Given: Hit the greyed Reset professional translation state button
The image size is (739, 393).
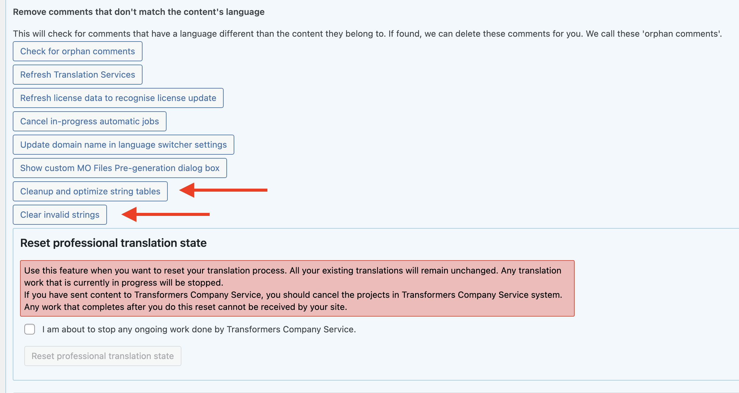Looking at the screenshot, I should pyautogui.click(x=103, y=356).
